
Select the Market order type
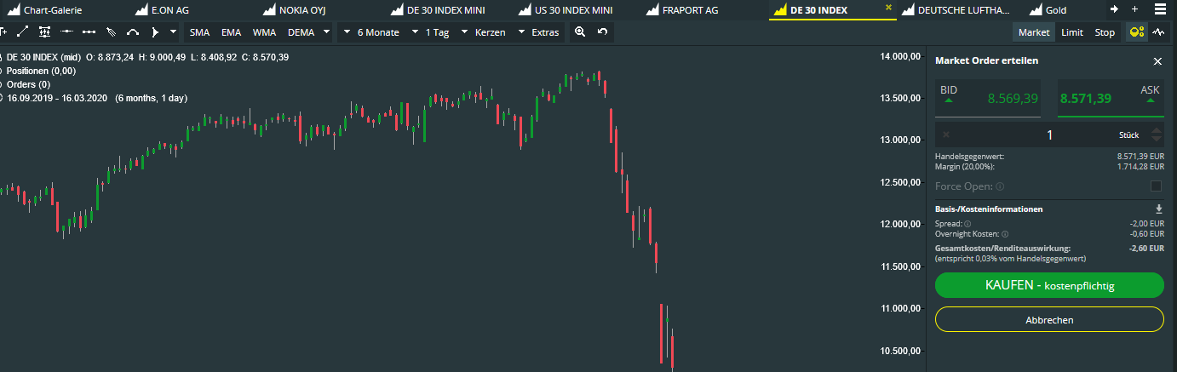(1034, 32)
